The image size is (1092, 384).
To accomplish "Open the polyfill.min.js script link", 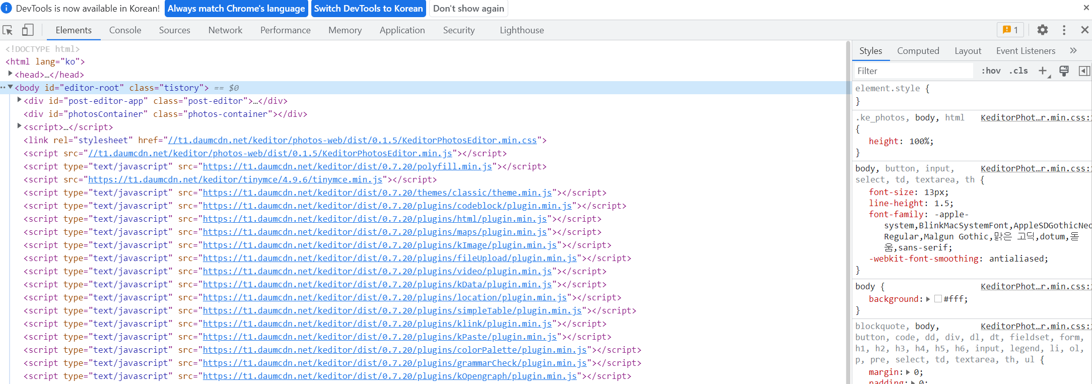I will coord(348,166).
